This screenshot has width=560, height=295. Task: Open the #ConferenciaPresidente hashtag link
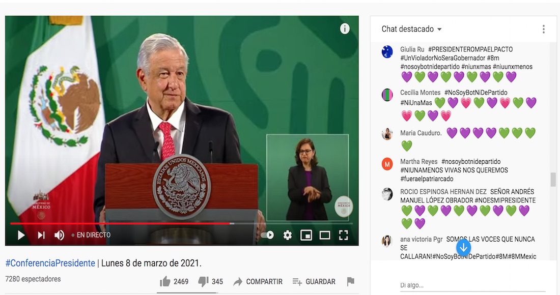(x=50, y=263)
